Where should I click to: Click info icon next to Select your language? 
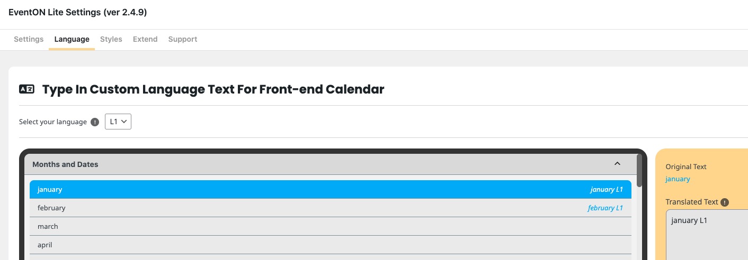click(x=95, y=122)
